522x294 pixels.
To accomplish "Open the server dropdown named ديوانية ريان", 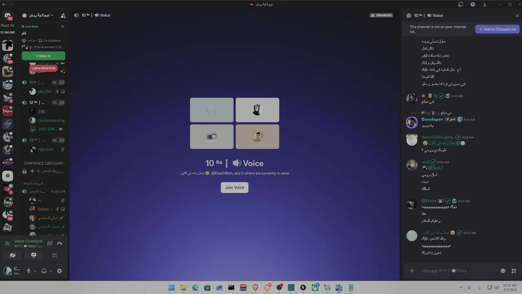I will (x=38, y=15).
